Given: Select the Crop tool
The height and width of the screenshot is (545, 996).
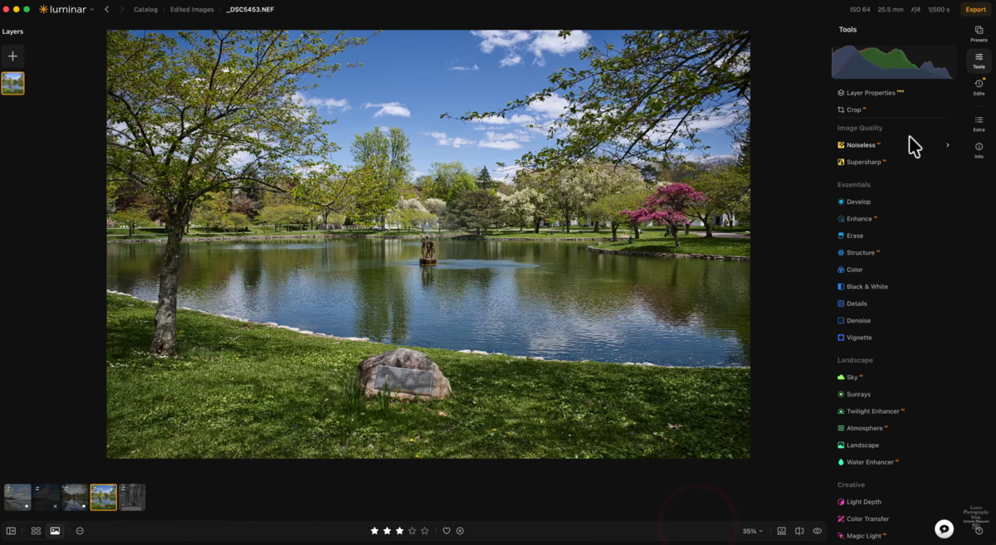Looking at the screenshot, I should pyautogui.click(x=852, y=109).
